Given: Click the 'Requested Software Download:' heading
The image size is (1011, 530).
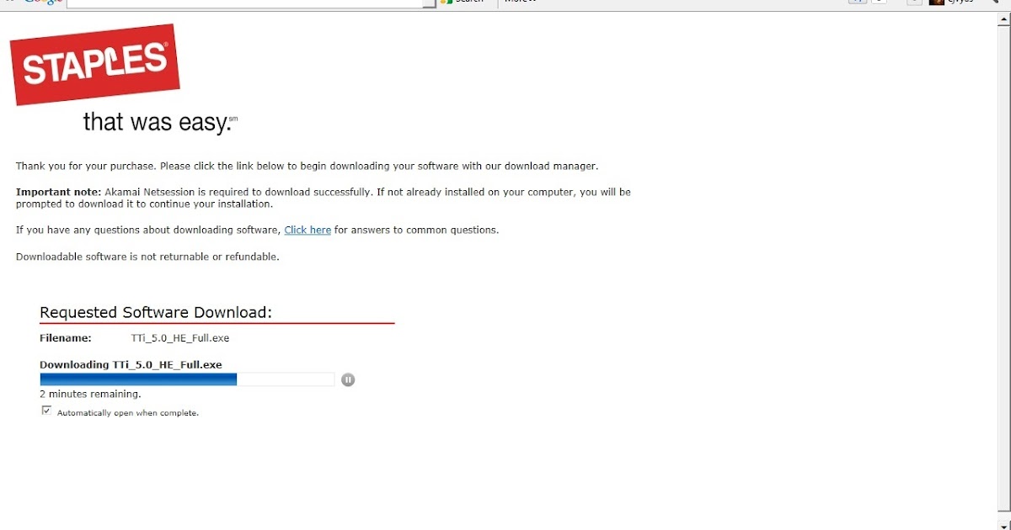Looking at the screenshot, I should [x=156, y=312].
